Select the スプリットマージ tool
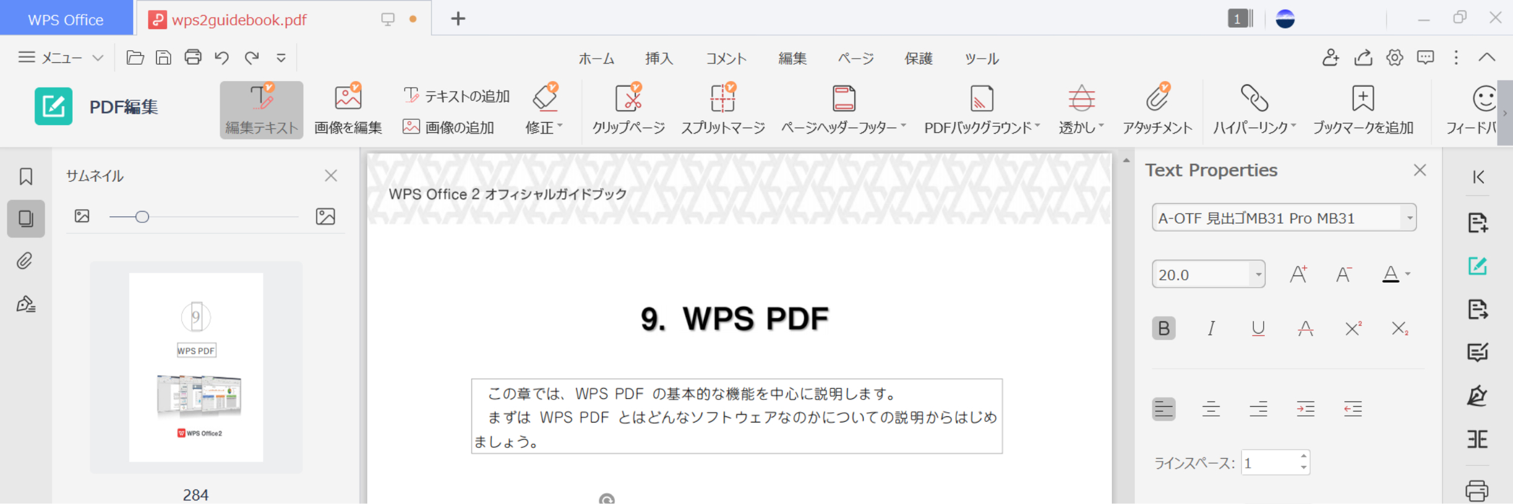The image size is (1513, 504). (723, 110)
